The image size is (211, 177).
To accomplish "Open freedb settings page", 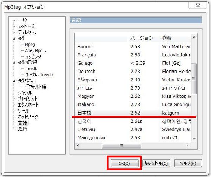I will tap(31, 68).
